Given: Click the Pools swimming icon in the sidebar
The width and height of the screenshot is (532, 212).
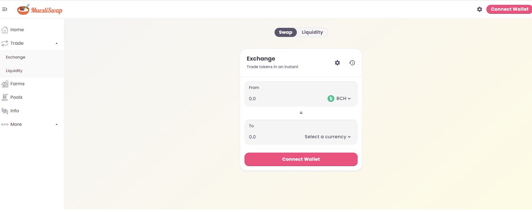Looking at the screenshot, I should [x=5, y=97].
